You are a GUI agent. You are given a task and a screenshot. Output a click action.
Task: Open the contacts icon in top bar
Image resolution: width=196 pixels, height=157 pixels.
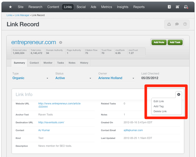(x=169, y=7)
